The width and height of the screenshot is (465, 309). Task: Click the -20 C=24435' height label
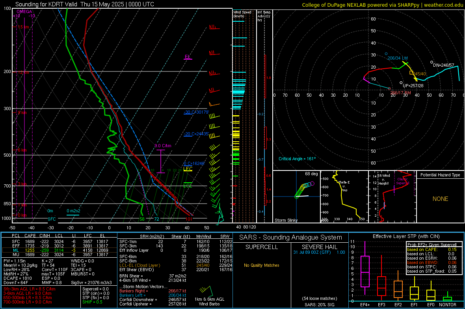click(196, 134)
